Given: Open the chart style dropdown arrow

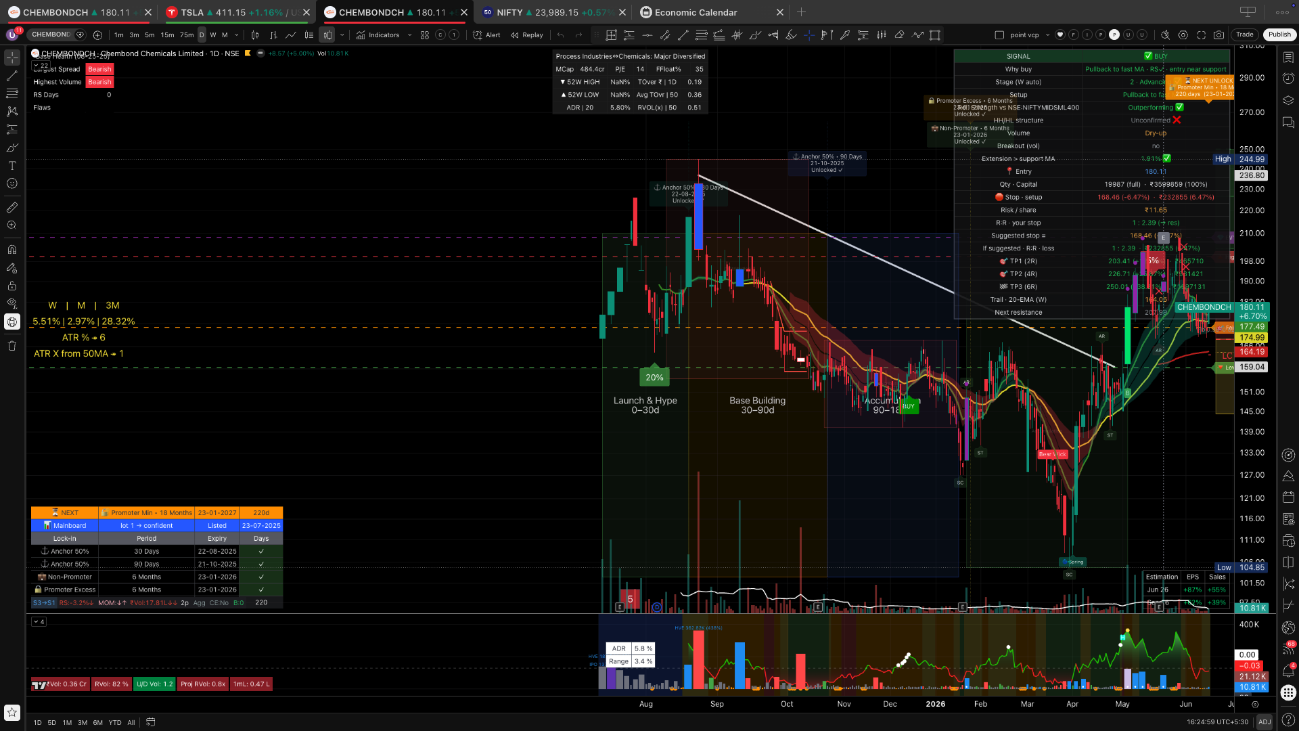Looking at the screenshot, I should click(x=342, y=35).
